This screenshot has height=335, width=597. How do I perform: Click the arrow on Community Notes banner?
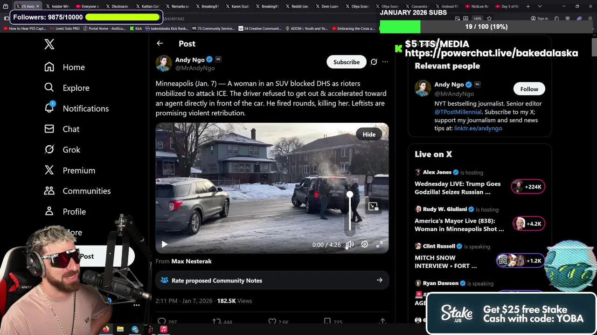(379, 280)
